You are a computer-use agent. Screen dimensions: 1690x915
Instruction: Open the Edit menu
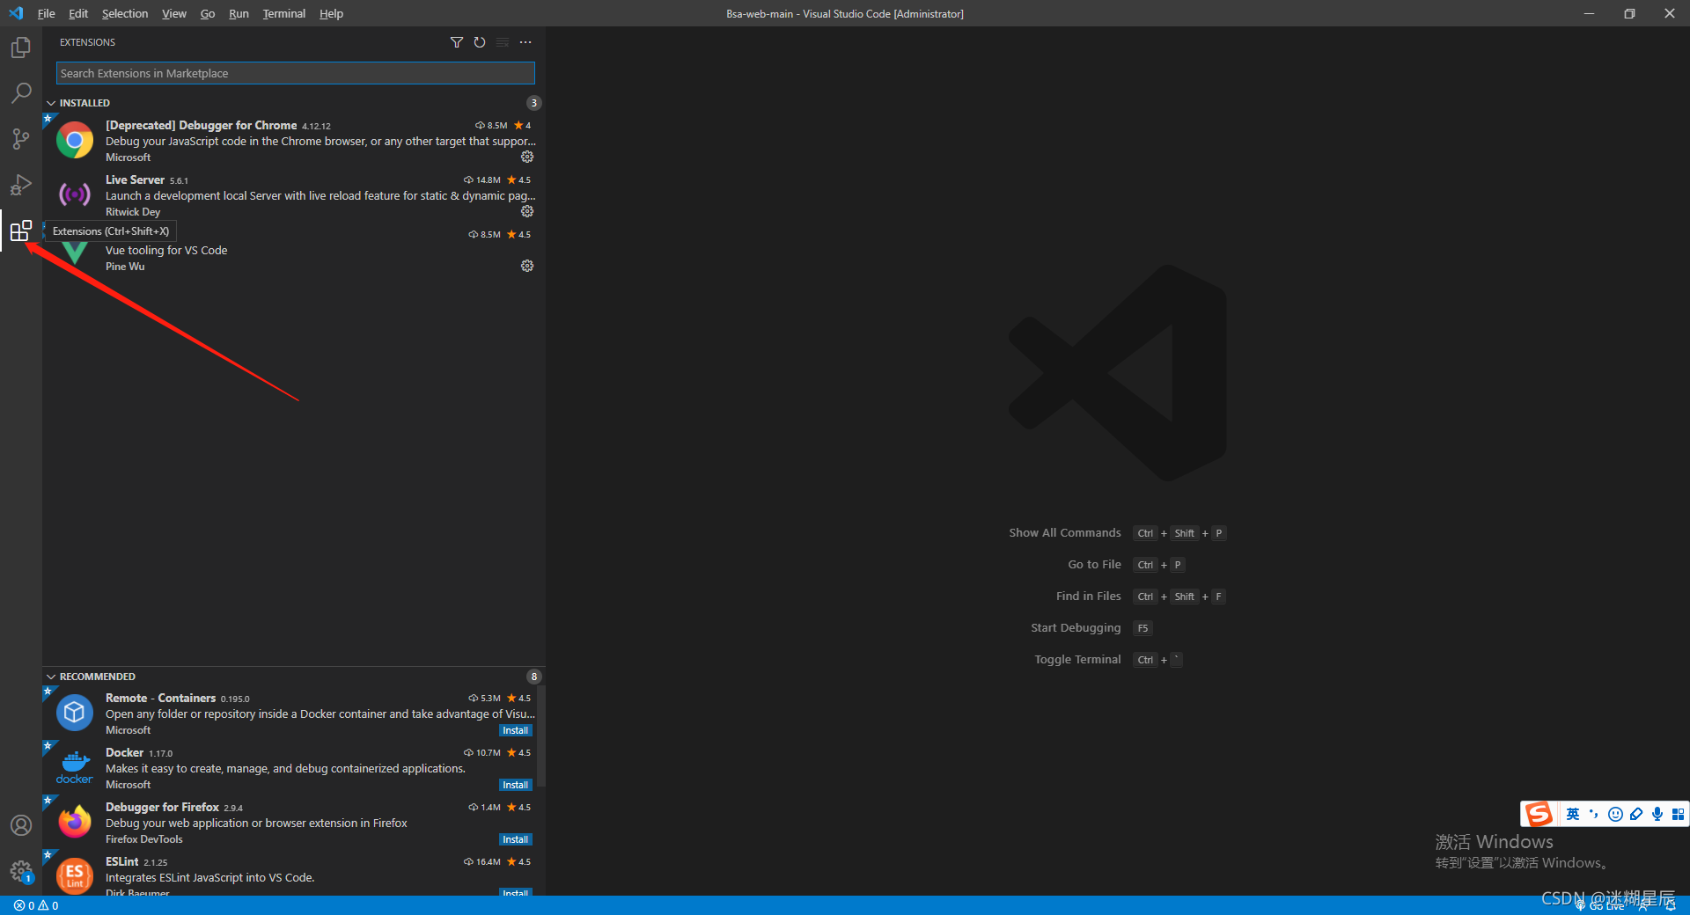coord(78,13)
